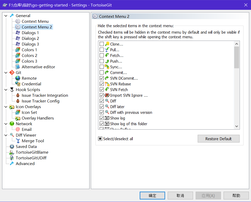The height and width of the screenshot is (202, 251).
Task: Click the list scrollbar down arrow
Action: pos(237,126)
